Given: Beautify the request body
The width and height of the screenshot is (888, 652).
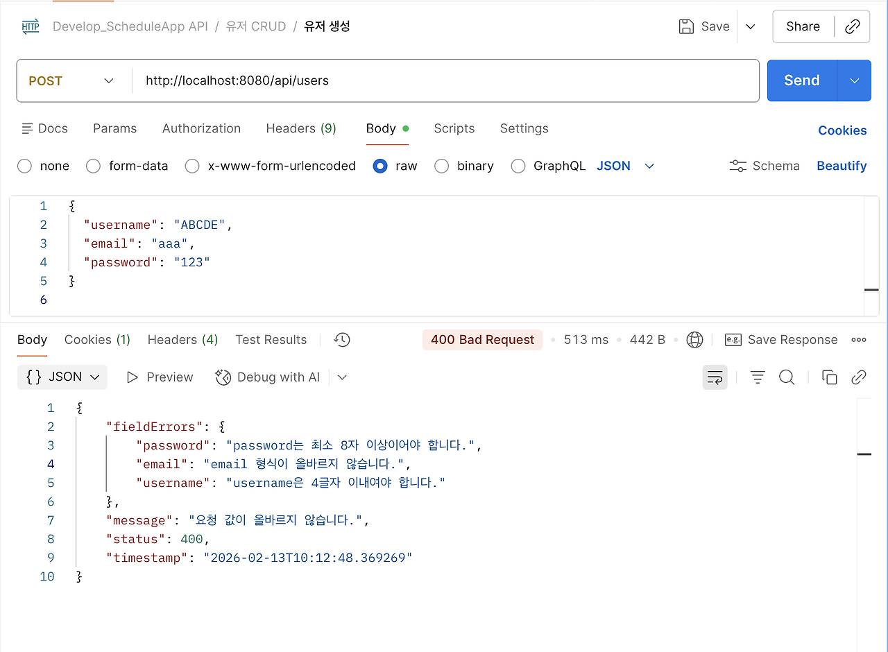Looking at the screenshot, I should 842,166.
